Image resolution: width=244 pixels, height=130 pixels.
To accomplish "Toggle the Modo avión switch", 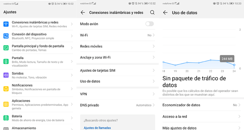I will point(150,24).
